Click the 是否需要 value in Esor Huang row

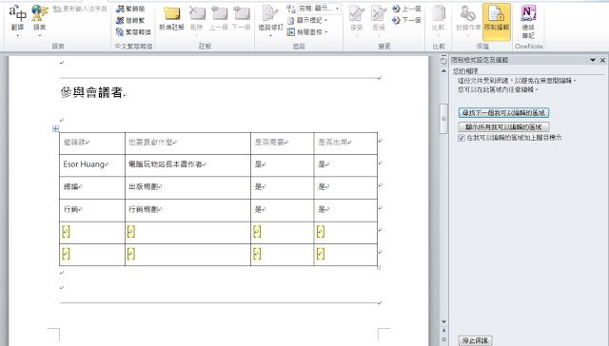tap(282, 164)
